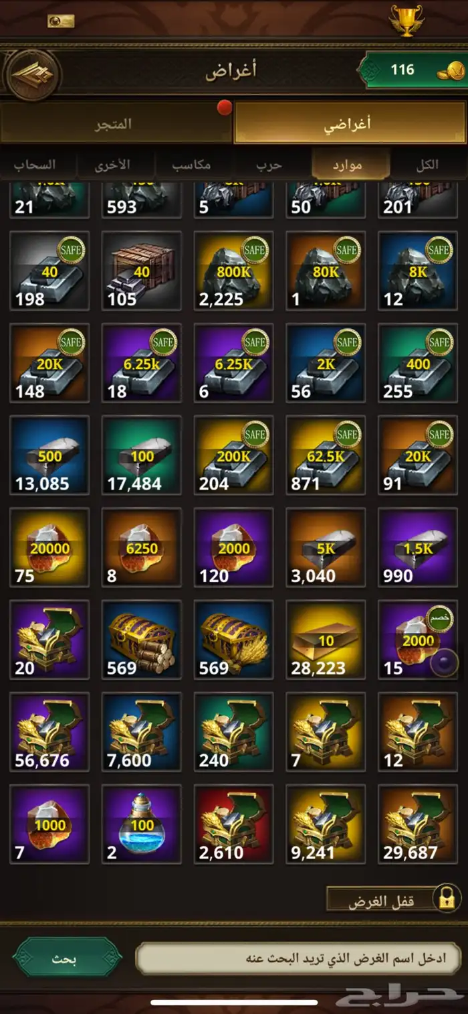Toggle the item lock padlock icon

point(446,898)
